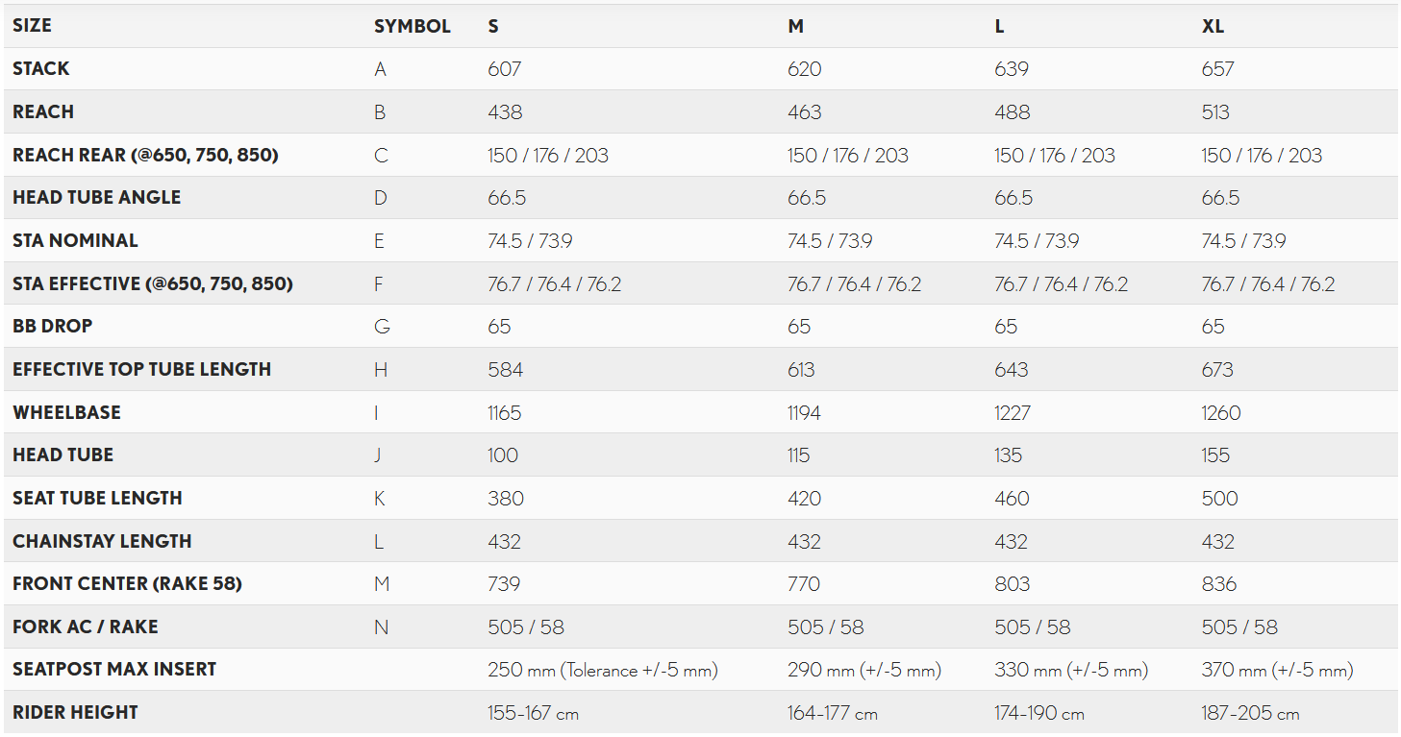
Task: Click the RIDER HEIGHT row label
Action: (x=75, y=713)
